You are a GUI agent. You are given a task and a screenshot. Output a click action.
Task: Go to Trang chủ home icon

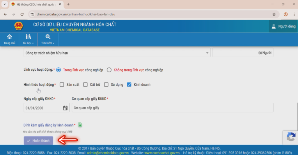[x=9, y=40]
